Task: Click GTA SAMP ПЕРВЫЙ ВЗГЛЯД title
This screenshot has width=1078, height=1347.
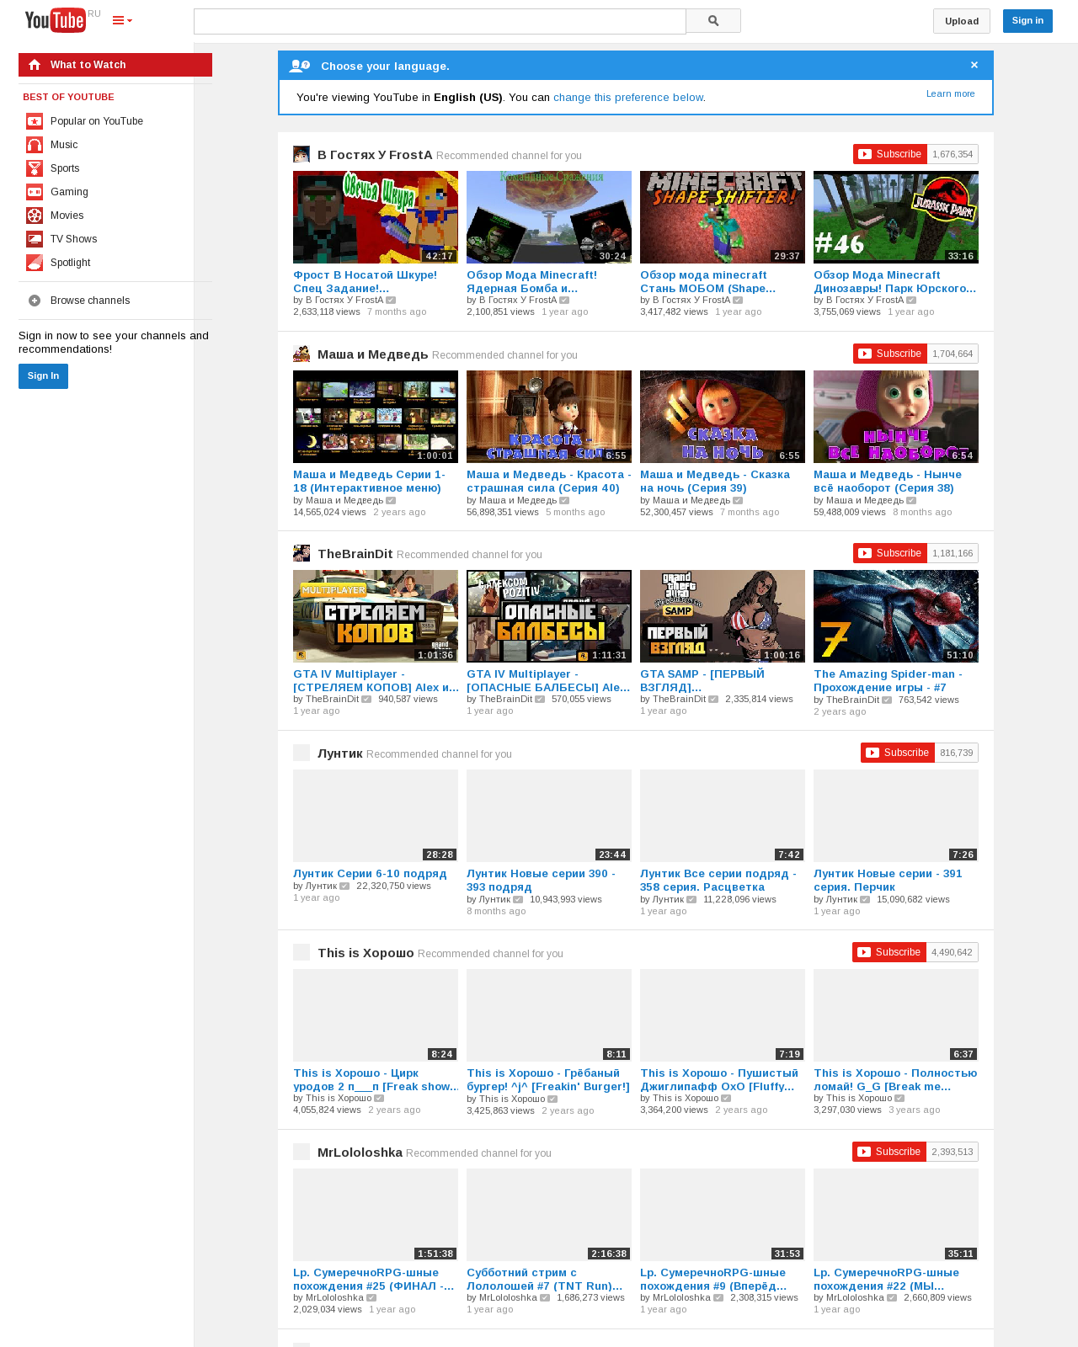Action: pyautogui.click(x=702, y=681)
